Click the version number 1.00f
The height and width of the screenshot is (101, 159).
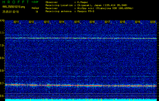(35, 2)
